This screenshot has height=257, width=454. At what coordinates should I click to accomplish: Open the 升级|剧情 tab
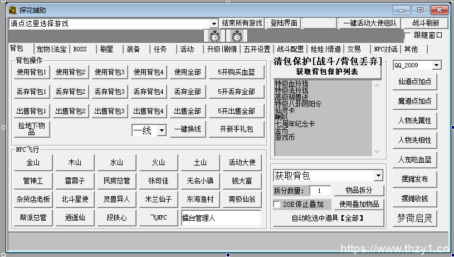222,49
